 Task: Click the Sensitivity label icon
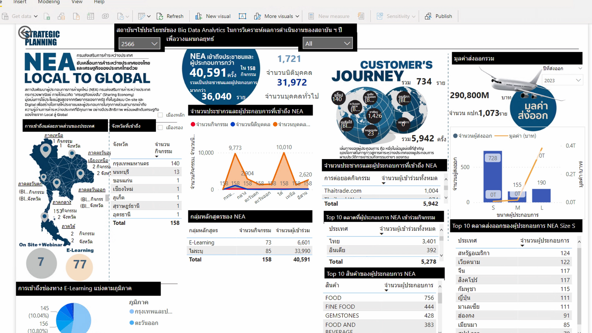coord(380,16)
